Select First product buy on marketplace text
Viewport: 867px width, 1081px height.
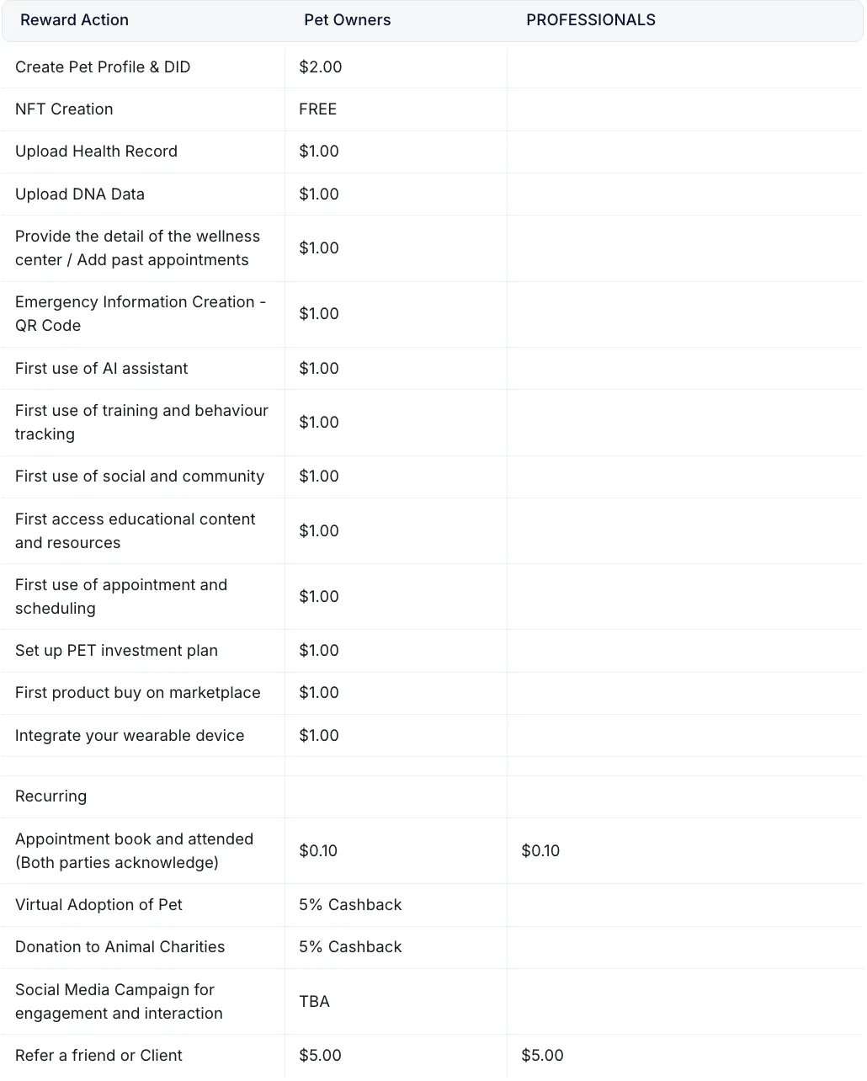pyautogui.click(x=138, y=693)
